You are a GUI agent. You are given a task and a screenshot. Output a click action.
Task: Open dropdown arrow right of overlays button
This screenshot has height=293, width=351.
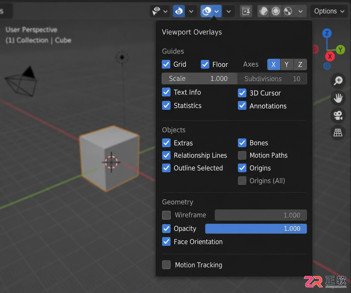[229, 11]
